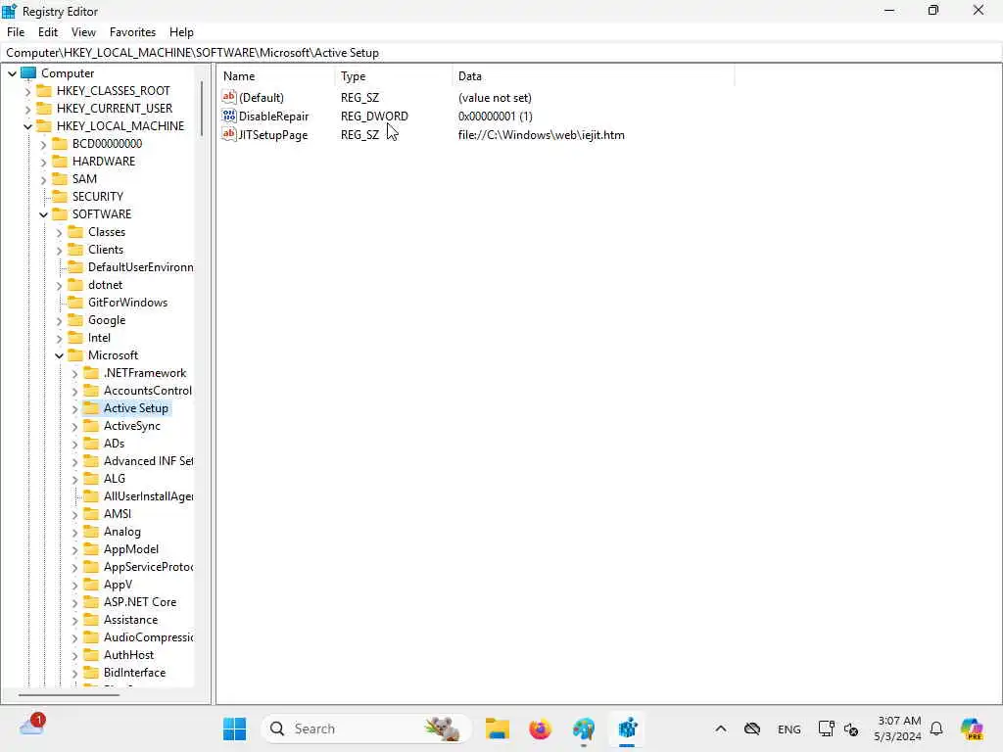The height and width of the screenshot is (752, 1003).
Task: Select the Advanced INF Setup key
Action: point(149,460)
